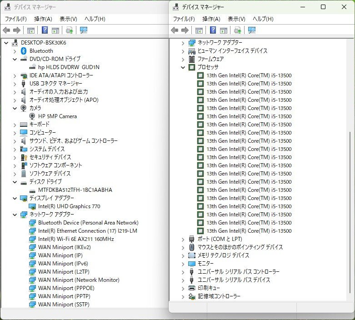Collapse the DESKTOP-BSK30K6 root node
This screenshot has width=355, height=320.
click(6, 43)
